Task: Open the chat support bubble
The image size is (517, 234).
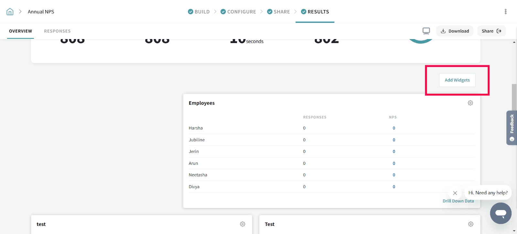Action: pyautogui.click(x=501, y=213)
